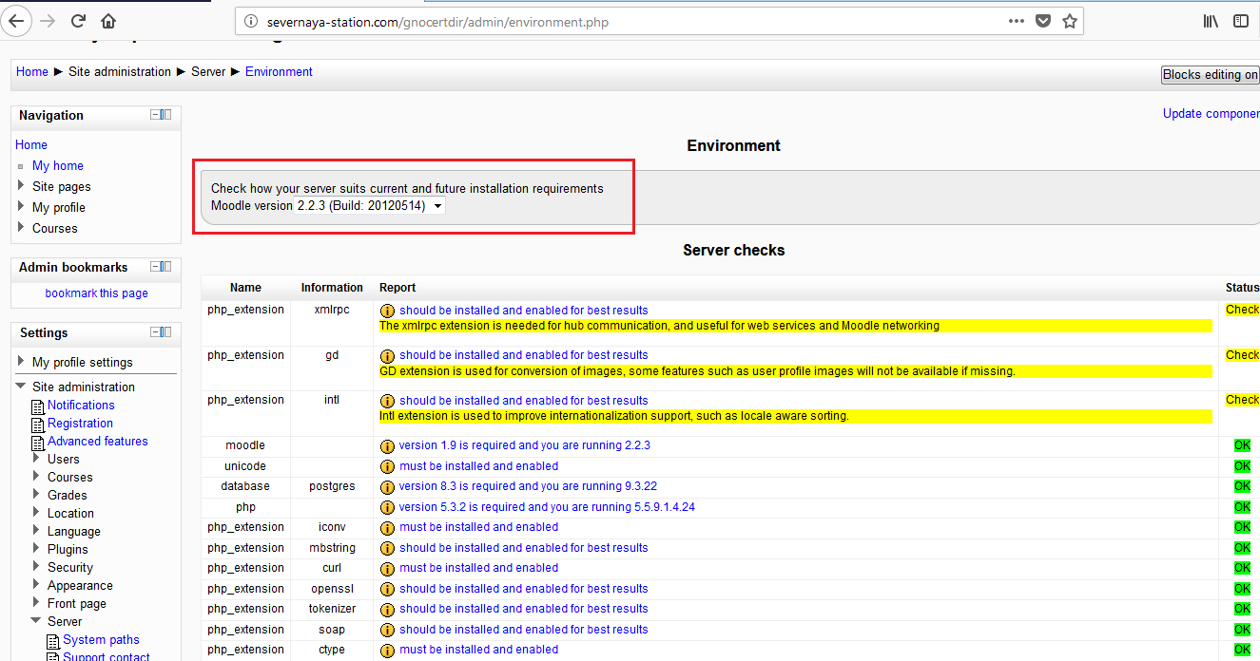Expand the Plugins settings node
Image resolution: width=1260 pixels, height=661 pixels.
36,549
